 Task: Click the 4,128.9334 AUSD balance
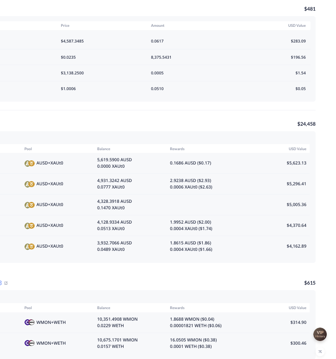click(x=114, y=222)
